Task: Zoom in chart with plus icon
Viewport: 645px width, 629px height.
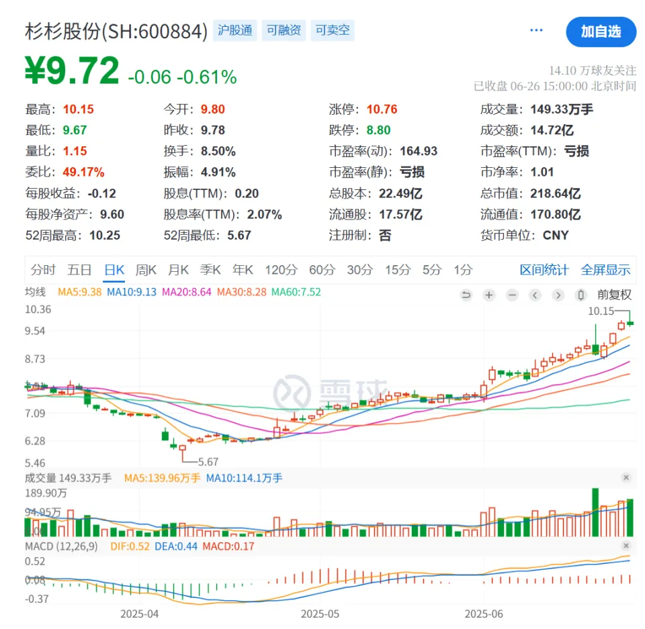Action: click(488, 295)
